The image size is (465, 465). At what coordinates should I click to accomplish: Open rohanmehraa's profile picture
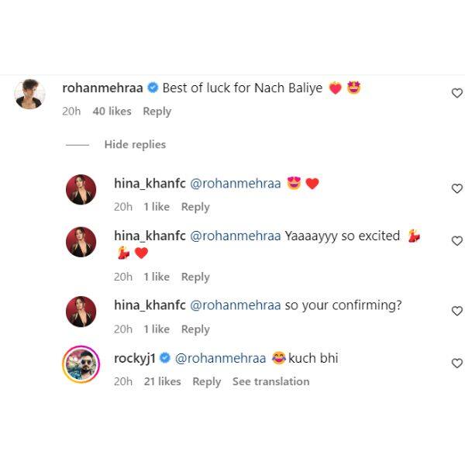click(29, 94)
